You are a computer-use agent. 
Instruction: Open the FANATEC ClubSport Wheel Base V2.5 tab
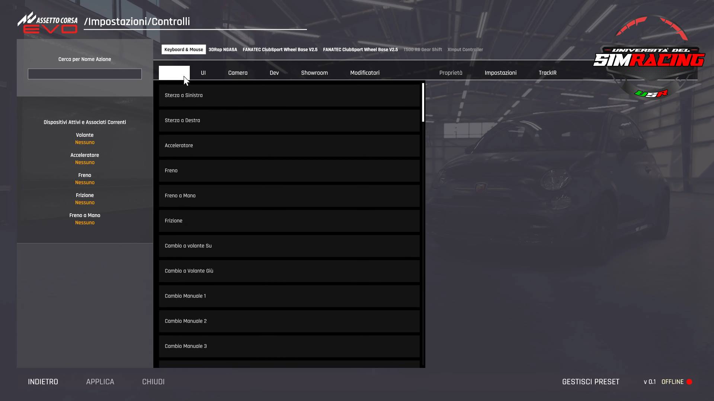point(280,49)
